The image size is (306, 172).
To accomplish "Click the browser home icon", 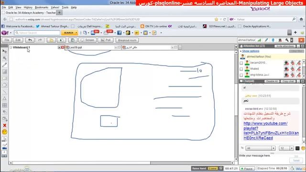I will click(x=301, y=19).
